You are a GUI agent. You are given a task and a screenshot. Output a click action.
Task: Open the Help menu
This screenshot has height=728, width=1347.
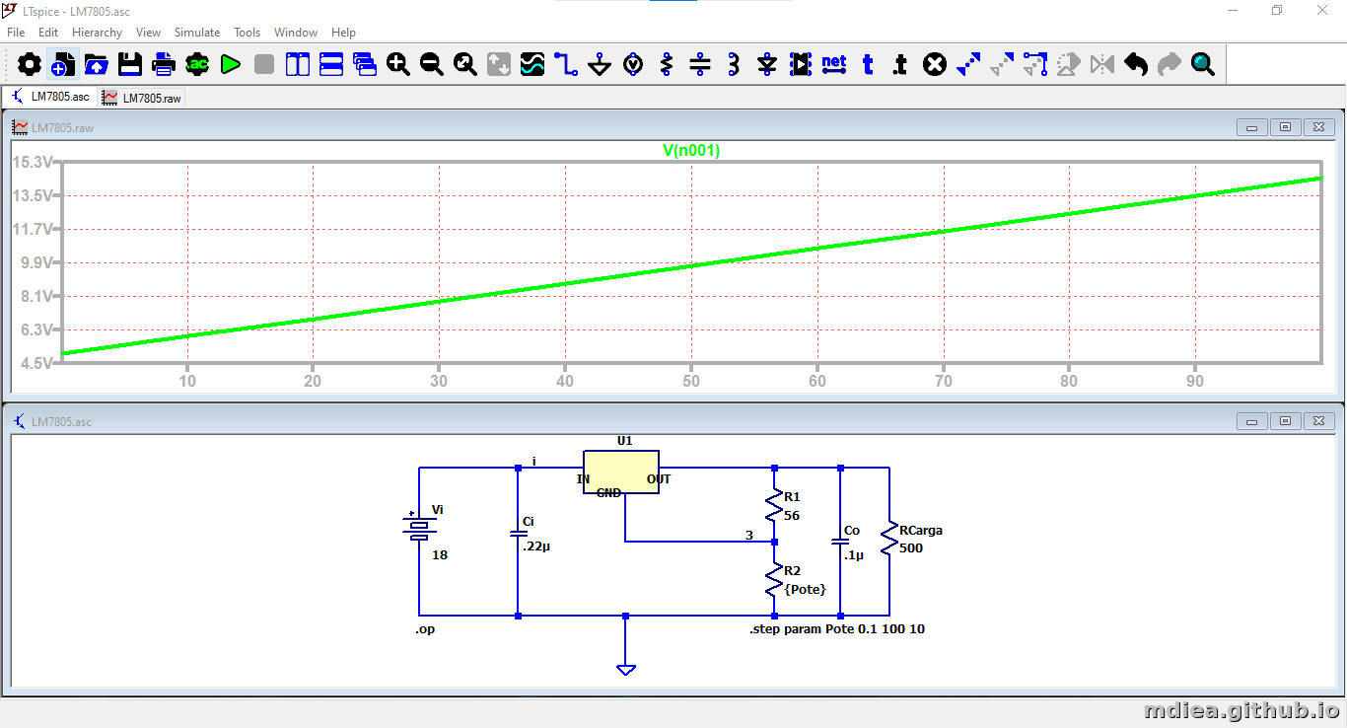tap(343, 33)
